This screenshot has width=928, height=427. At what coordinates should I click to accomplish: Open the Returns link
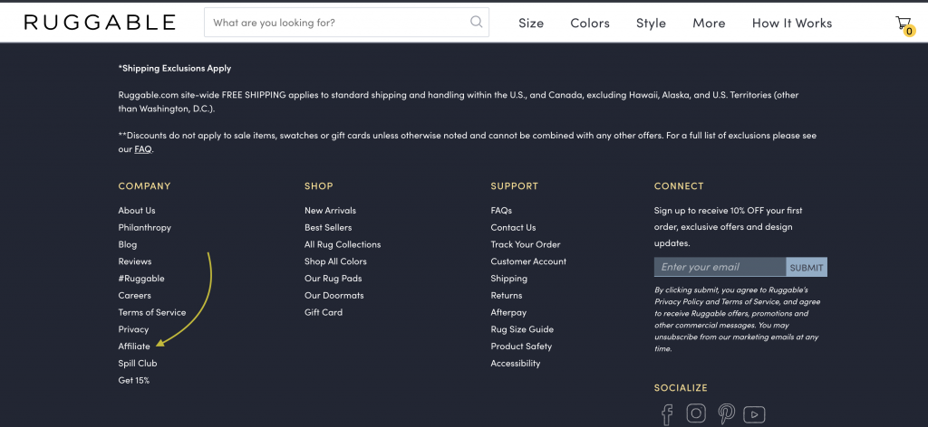pos(507,295)
